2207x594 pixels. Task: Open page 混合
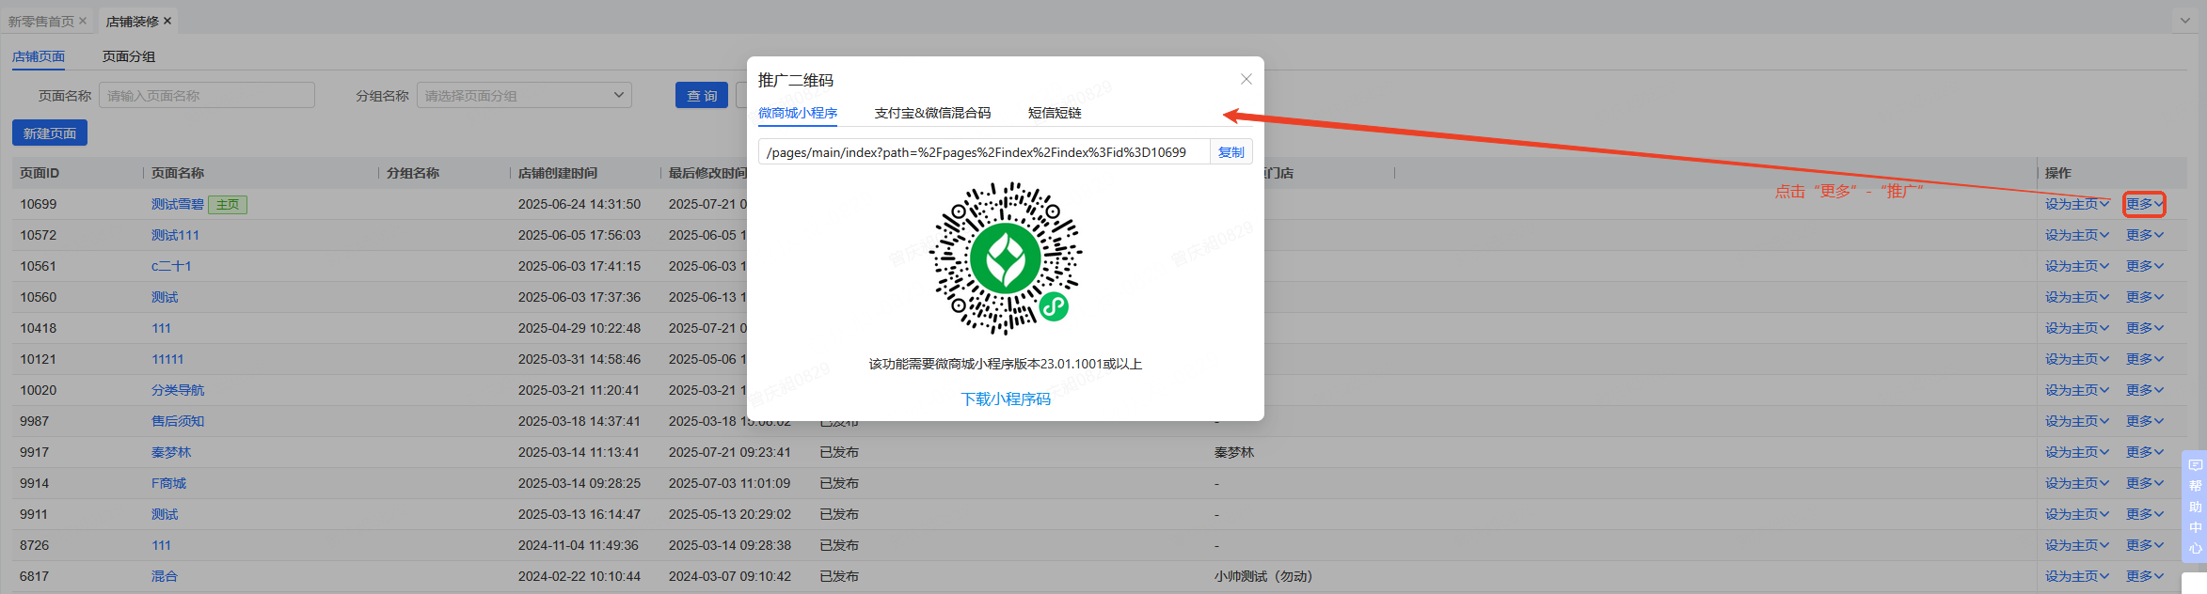pos(165,576)
